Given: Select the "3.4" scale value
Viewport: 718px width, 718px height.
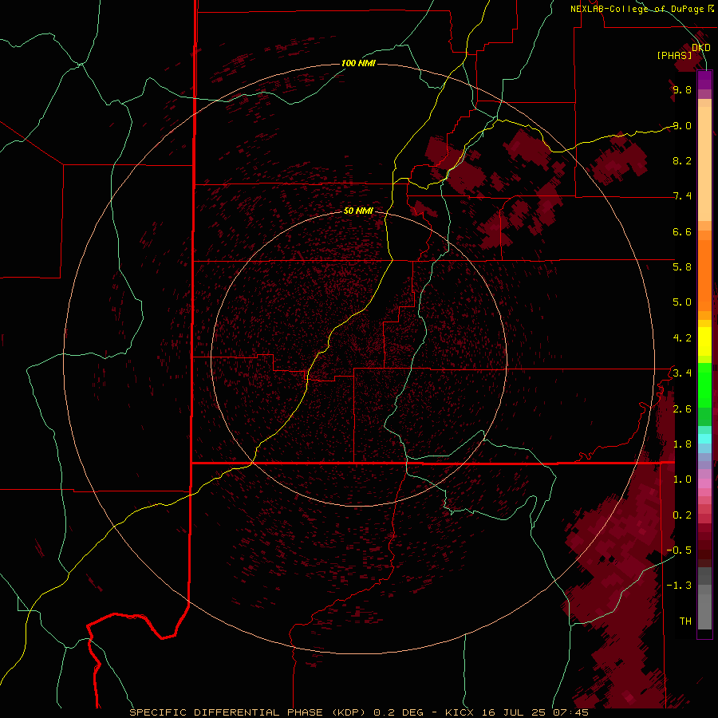Looking at the screenshot, I should pyautogui.click(x=682, y=373).
